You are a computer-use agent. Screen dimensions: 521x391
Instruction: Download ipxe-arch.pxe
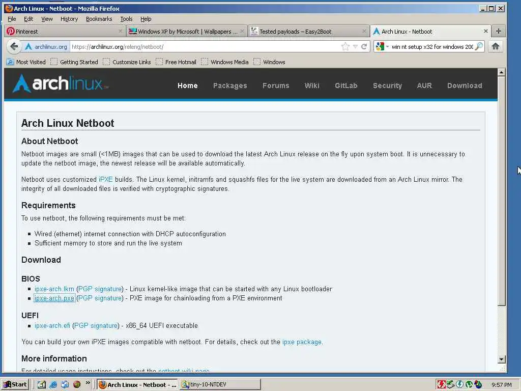[x=54, y=298]
